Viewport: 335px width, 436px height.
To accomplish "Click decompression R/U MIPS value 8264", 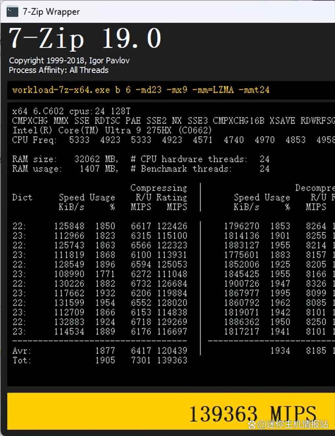I will (x=316, y=226).
